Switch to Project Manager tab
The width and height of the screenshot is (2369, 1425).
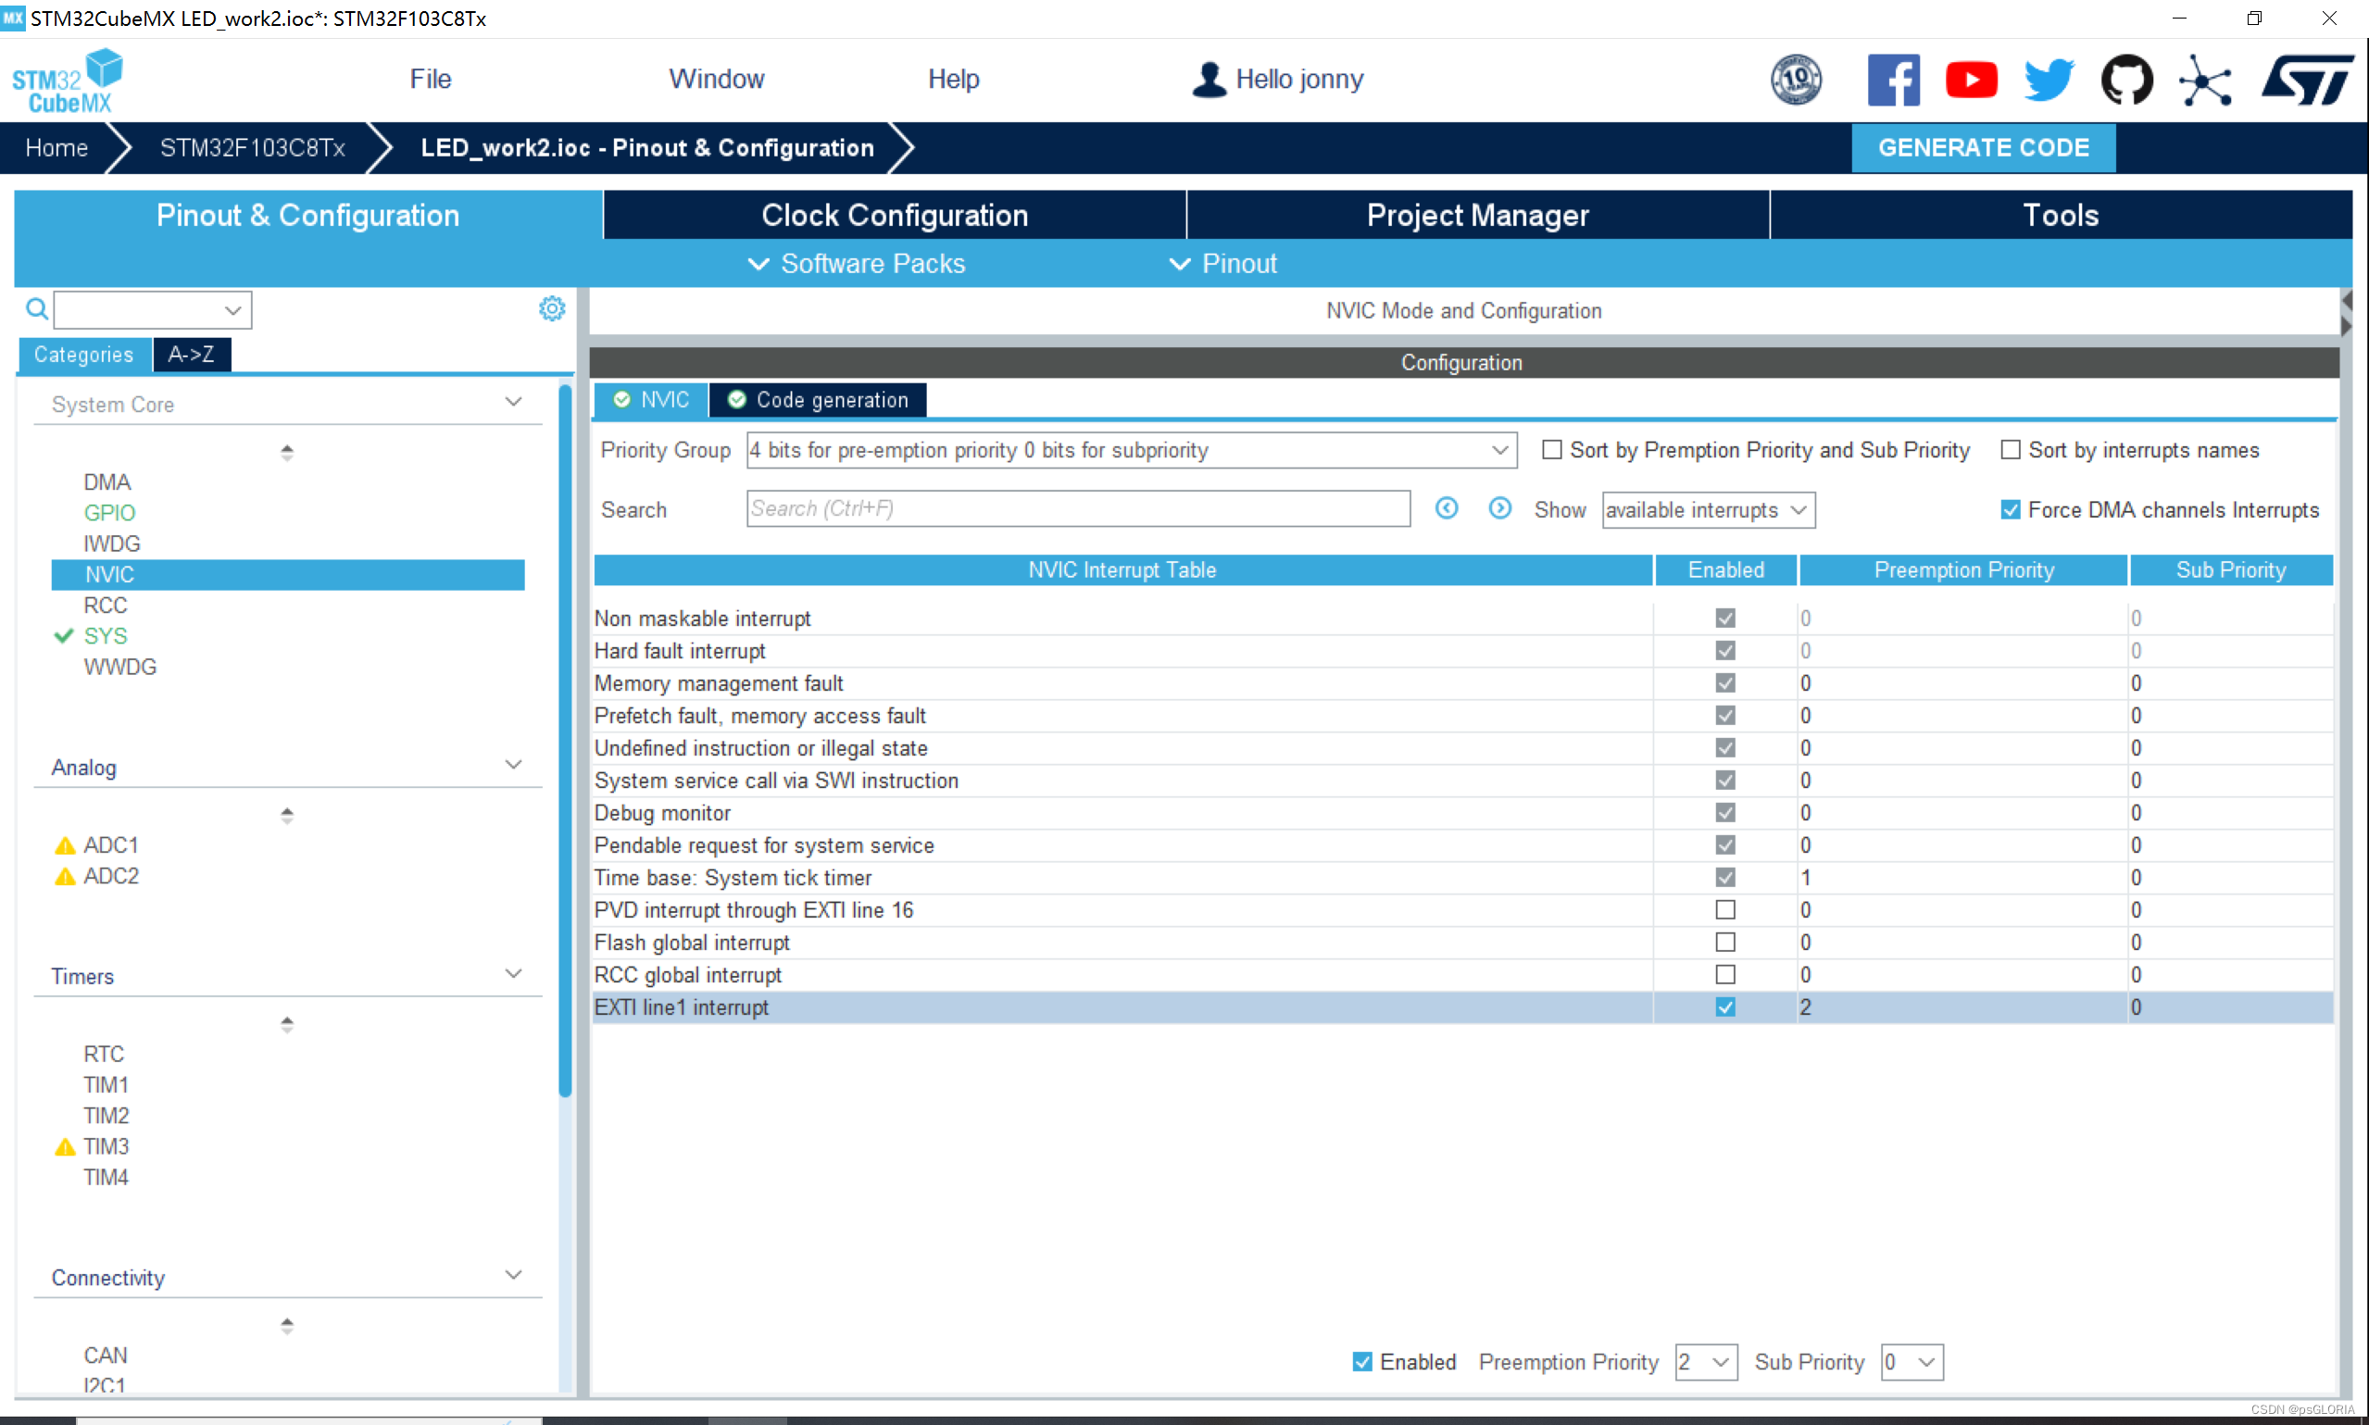point(1478,215)
